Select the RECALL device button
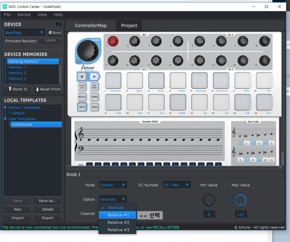 82,97
